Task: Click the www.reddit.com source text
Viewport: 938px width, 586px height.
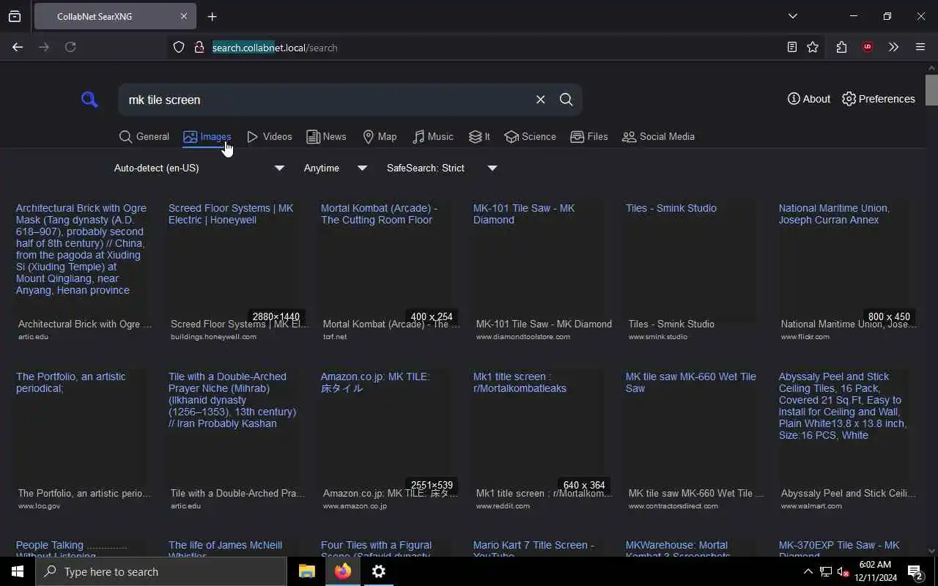Action: click(503, 505)
